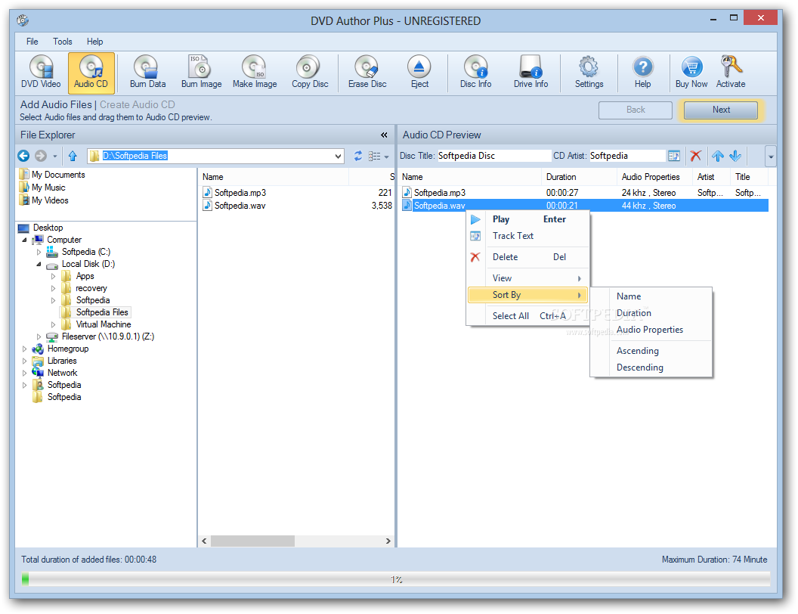Refresh the file explorer listing
798x614 pixels.
358,156
